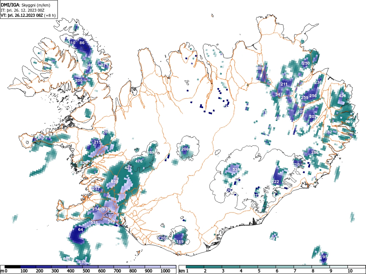Click the visibility value 639 on the map
This screenshot has width=366, height=274.
click(x=114, y=182)
